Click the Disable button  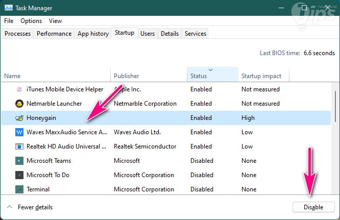(313, 207)
